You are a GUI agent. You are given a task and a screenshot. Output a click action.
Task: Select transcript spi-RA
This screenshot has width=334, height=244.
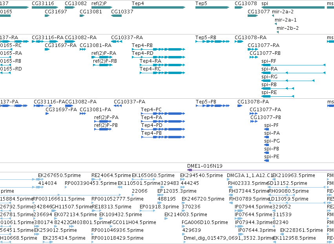pos(293,73)
